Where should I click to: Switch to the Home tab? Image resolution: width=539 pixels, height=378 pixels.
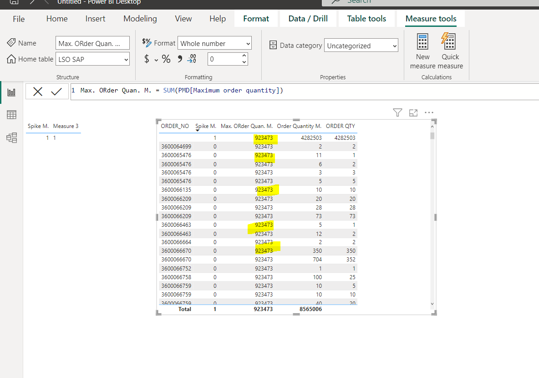coord(57,19)
